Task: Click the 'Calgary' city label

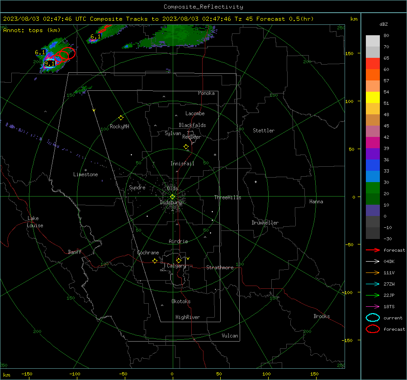Action: click(176, 266)
